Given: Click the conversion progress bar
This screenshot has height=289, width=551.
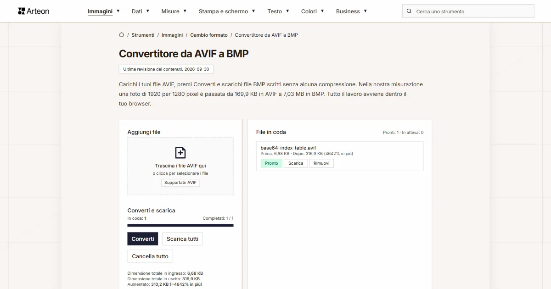Looking at the screenshot, I should (180, 225).
